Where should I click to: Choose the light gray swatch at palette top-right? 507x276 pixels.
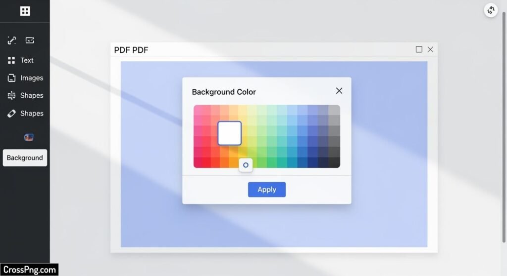[335, 110]
